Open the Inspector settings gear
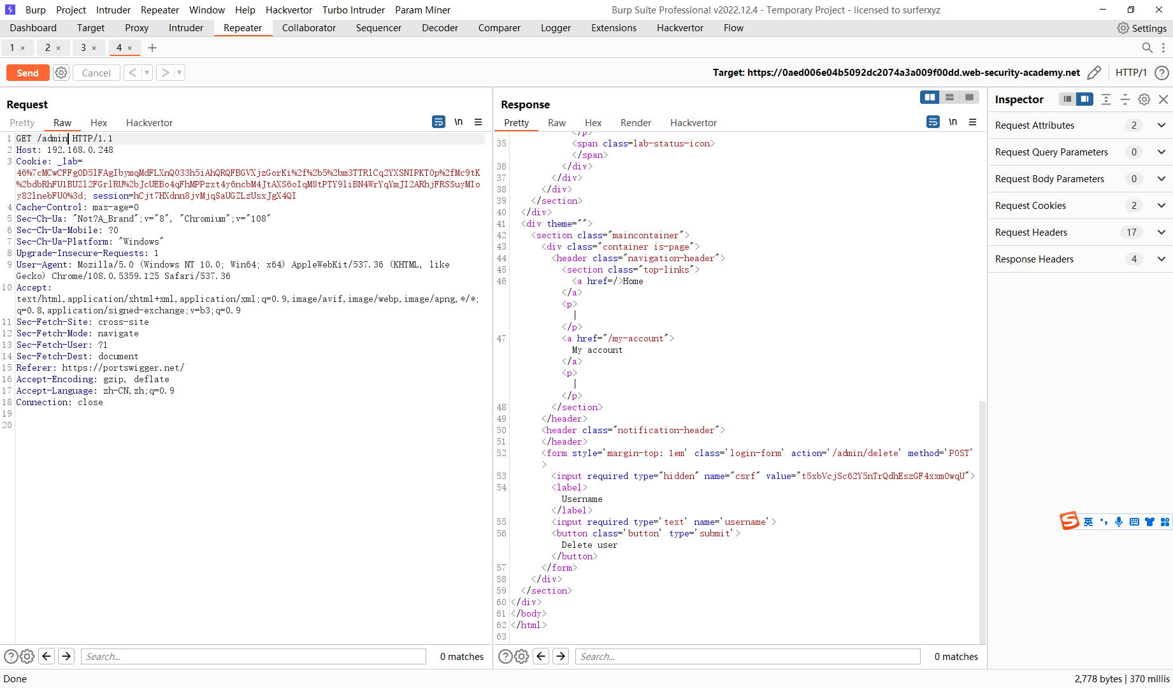Viewport: 1173px width, 688px height. tap(1144, 99)
